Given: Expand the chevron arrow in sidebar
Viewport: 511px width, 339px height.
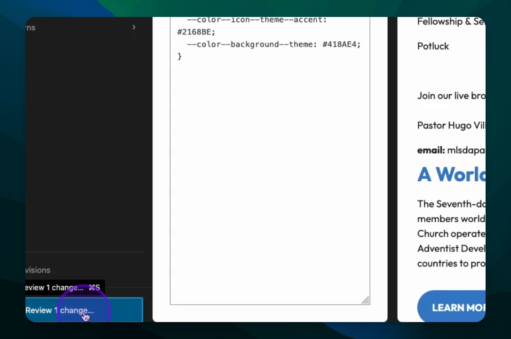Looking at the screenshot, I should pyautogui.click(x=134, y=27).
